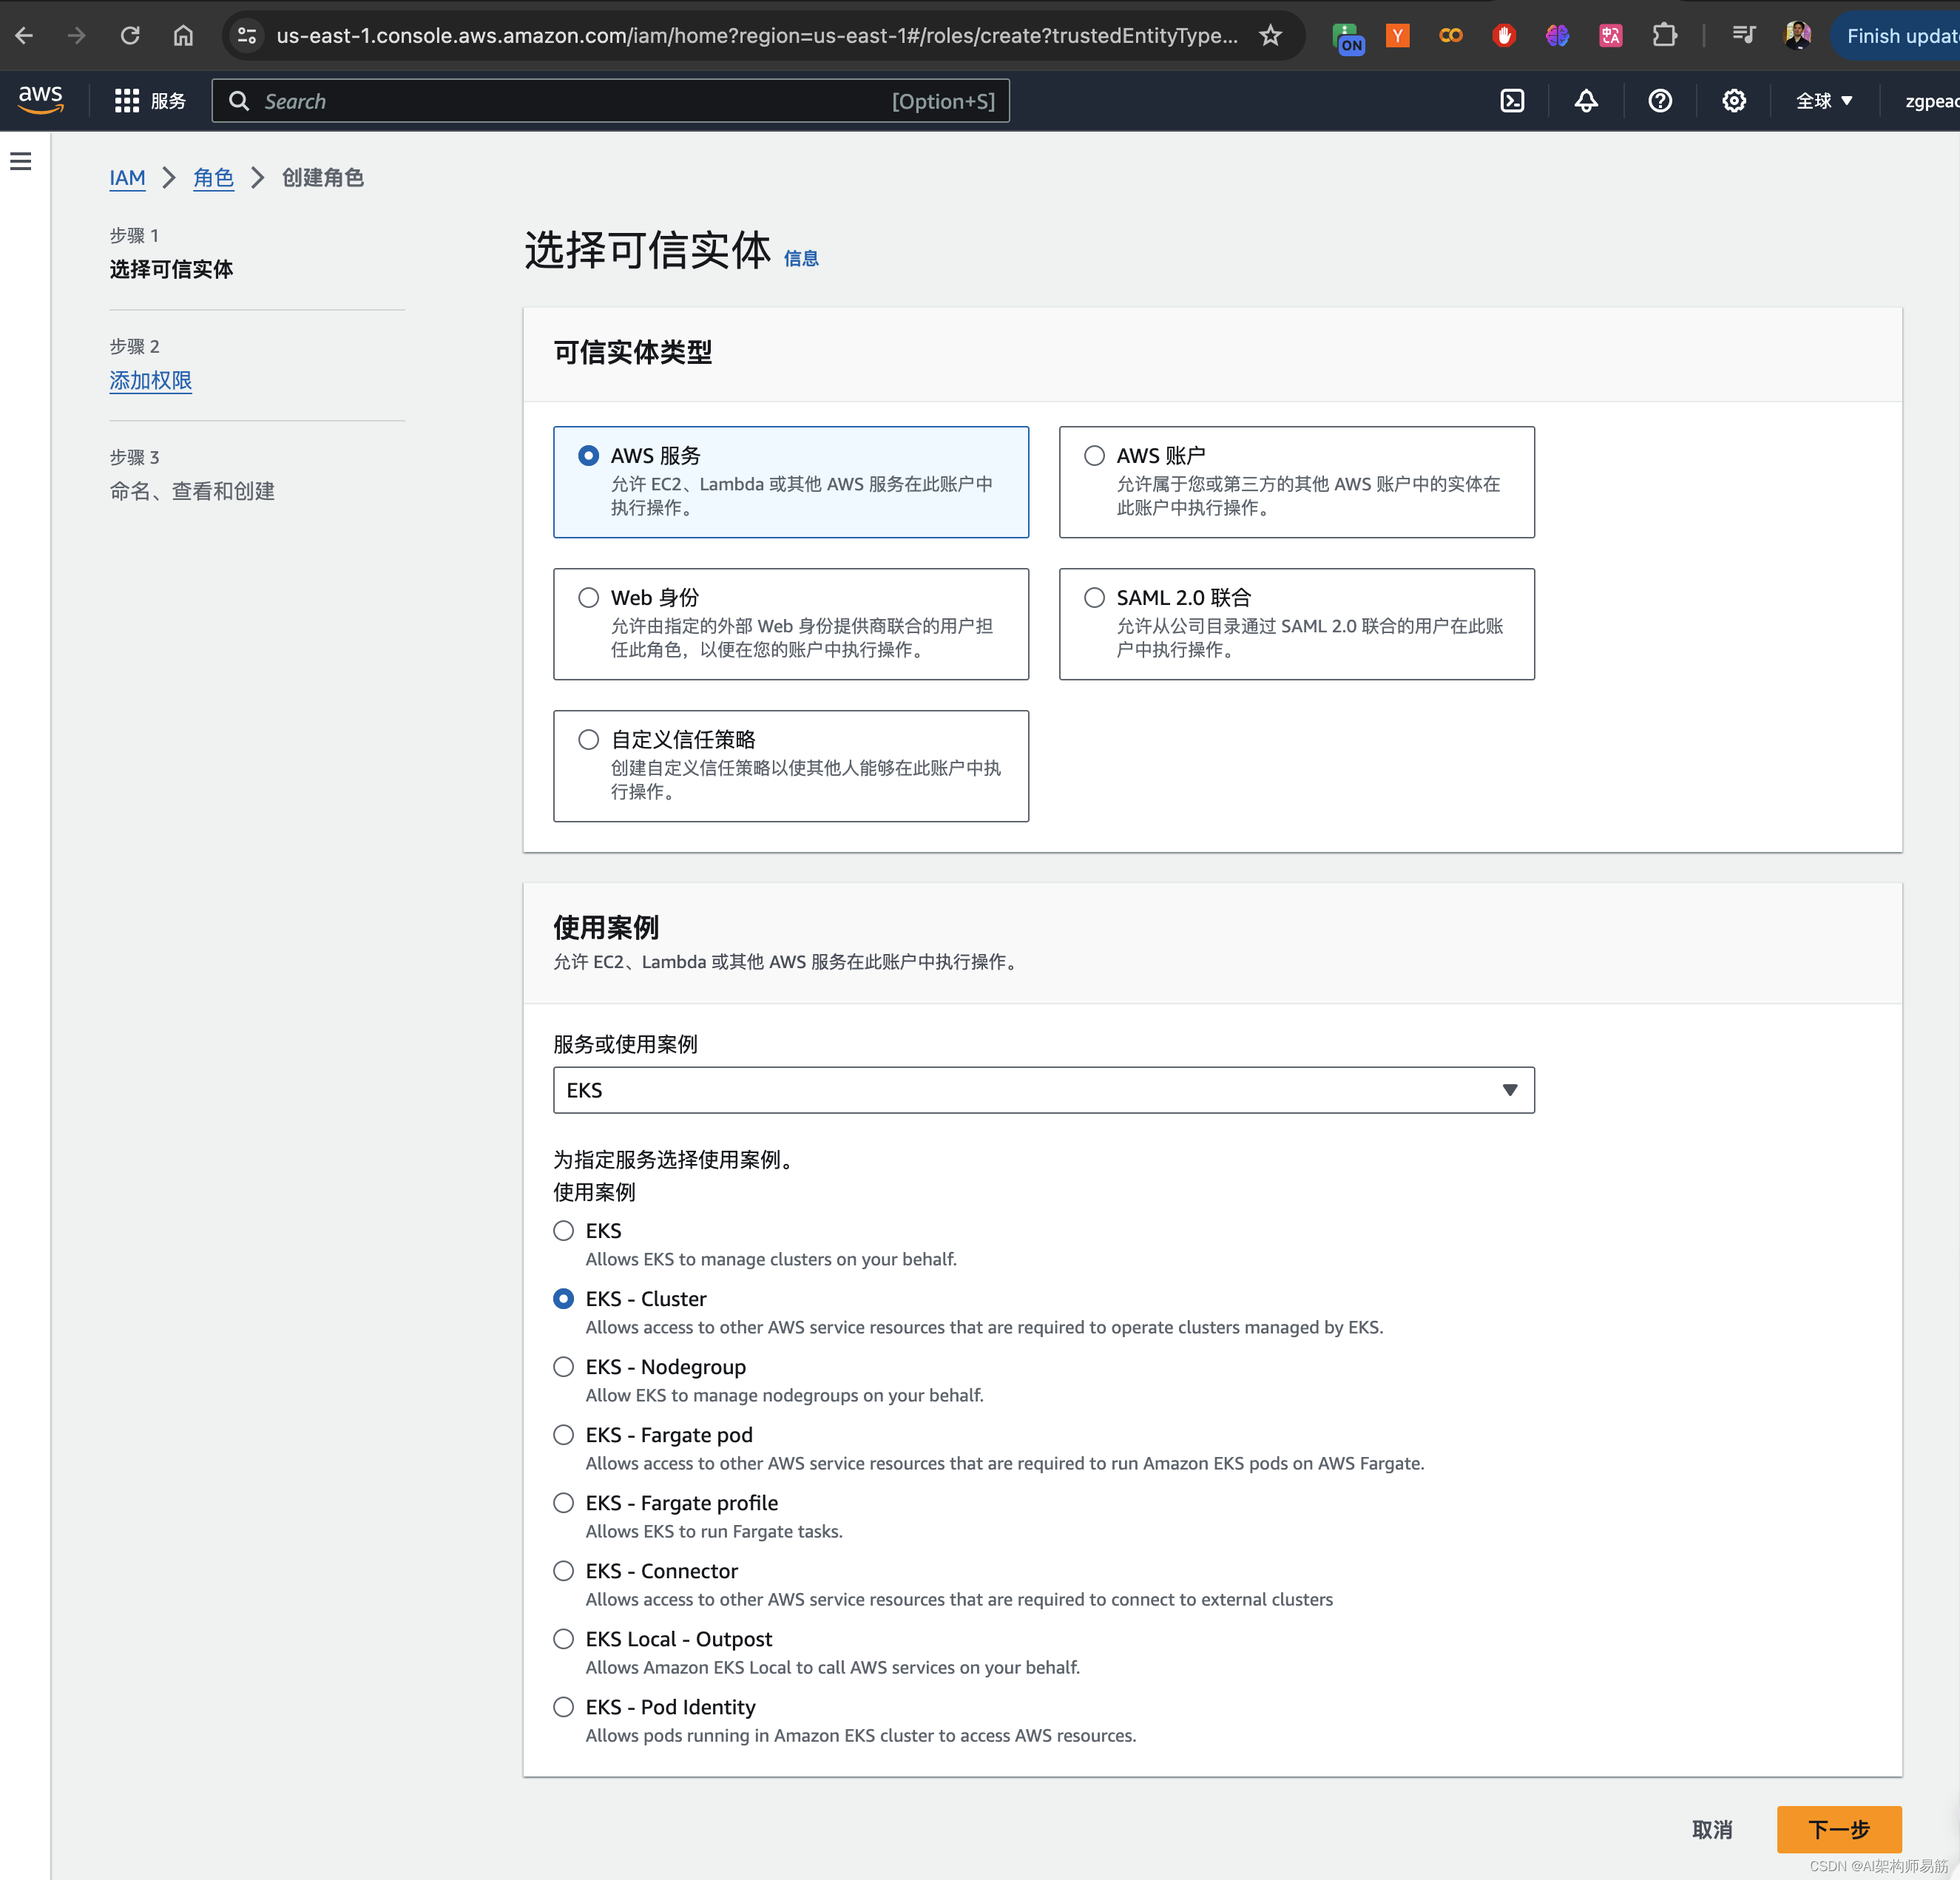
Task: Choose EKS Local - Outpost use case
Action: click(564, 1638)
